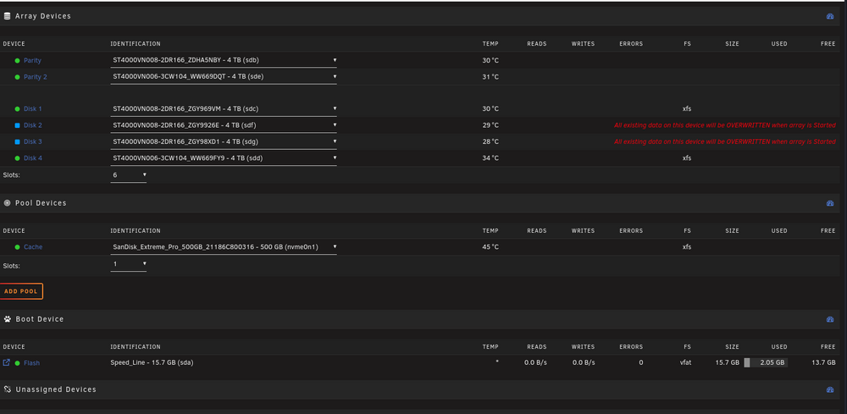
Task: Click the blue status square for Disk 2
Action: coord(17,125)
